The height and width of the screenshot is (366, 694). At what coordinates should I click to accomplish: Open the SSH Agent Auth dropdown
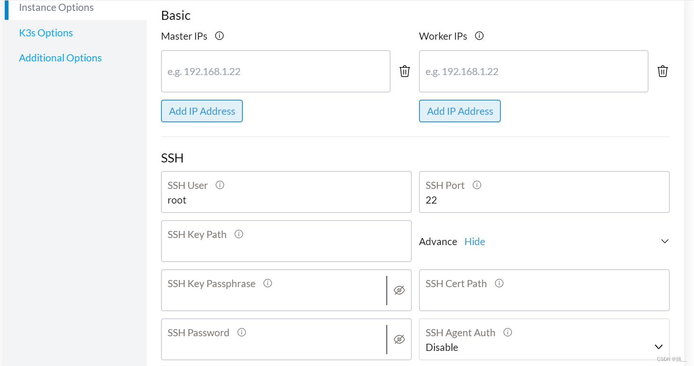click(658, 347)
